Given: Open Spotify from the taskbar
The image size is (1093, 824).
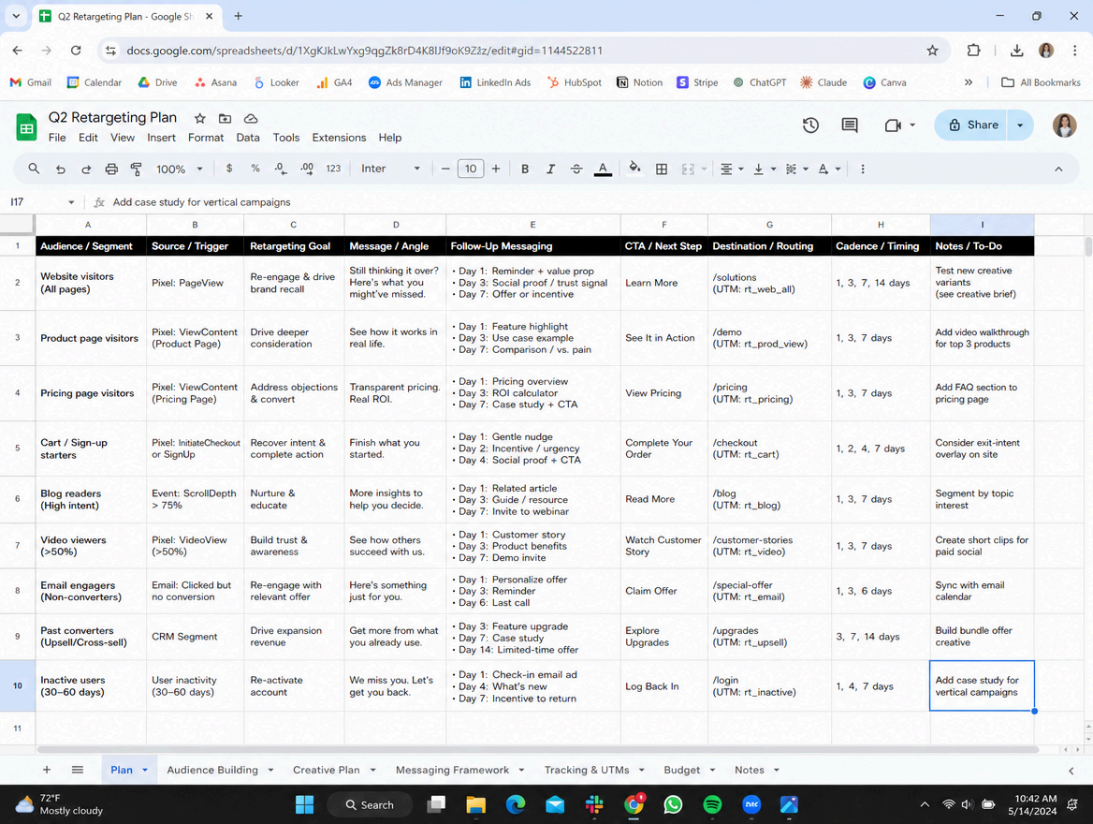Looking at the screenshot, I should point(712,804).
